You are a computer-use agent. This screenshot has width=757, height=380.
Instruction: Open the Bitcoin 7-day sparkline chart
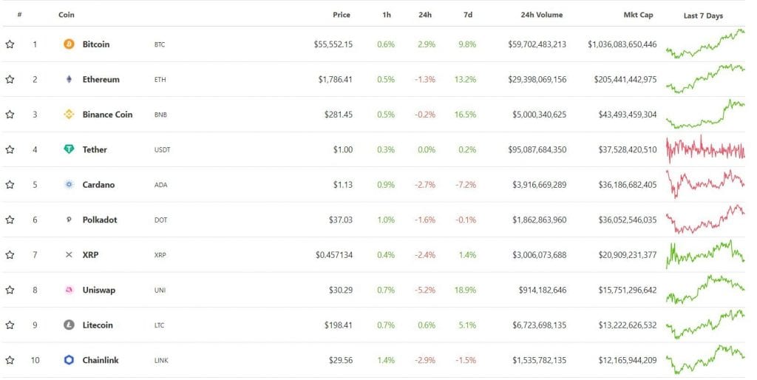[705, 44]
